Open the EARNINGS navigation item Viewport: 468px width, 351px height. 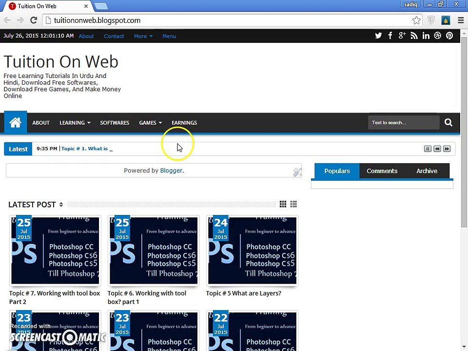pyautogui.click(x=184, y=123)
